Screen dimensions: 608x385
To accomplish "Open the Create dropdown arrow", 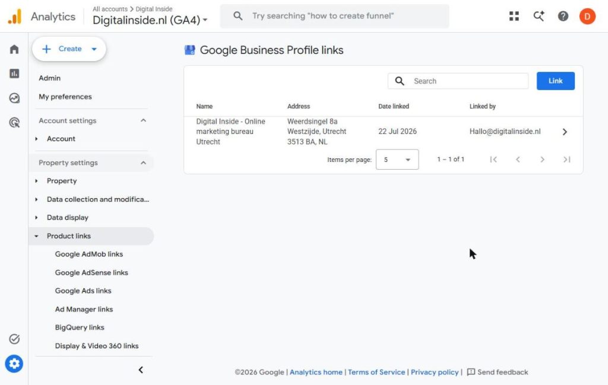I will (x=94, y=49).
